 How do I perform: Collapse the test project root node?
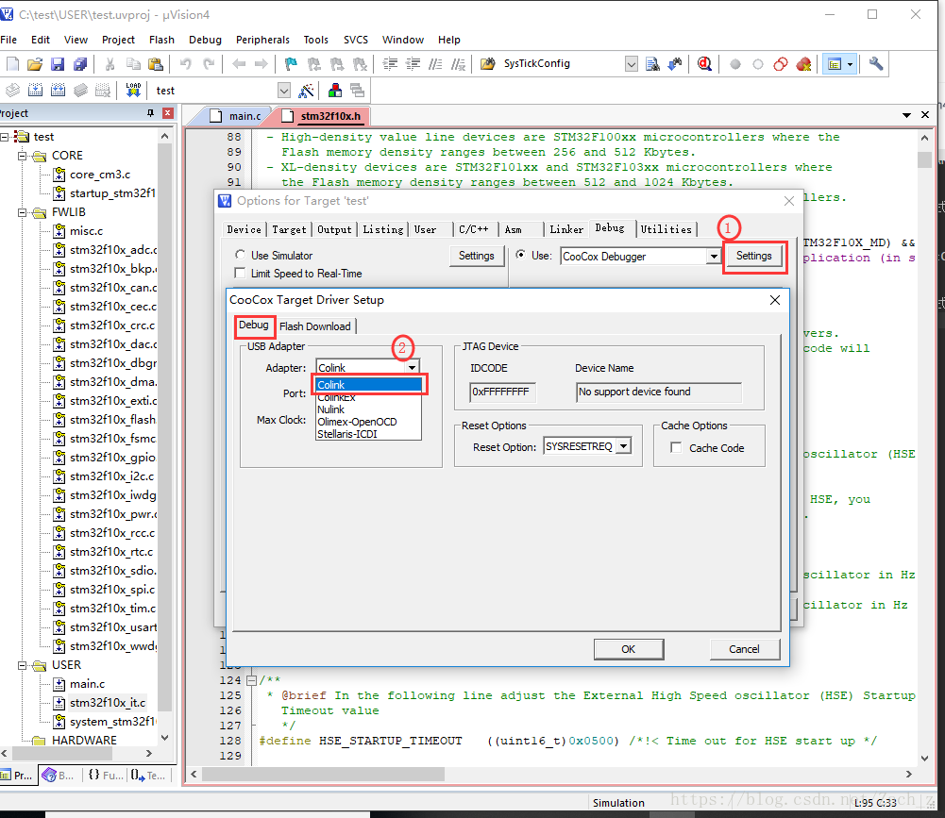coord(4,138)
